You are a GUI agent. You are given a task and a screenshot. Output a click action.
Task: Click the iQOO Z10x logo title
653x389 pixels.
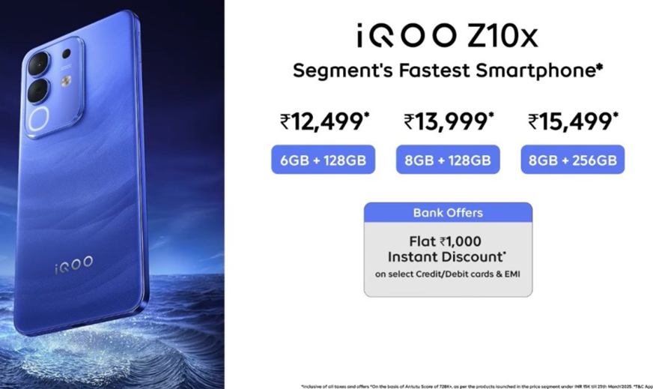(448, 36)
